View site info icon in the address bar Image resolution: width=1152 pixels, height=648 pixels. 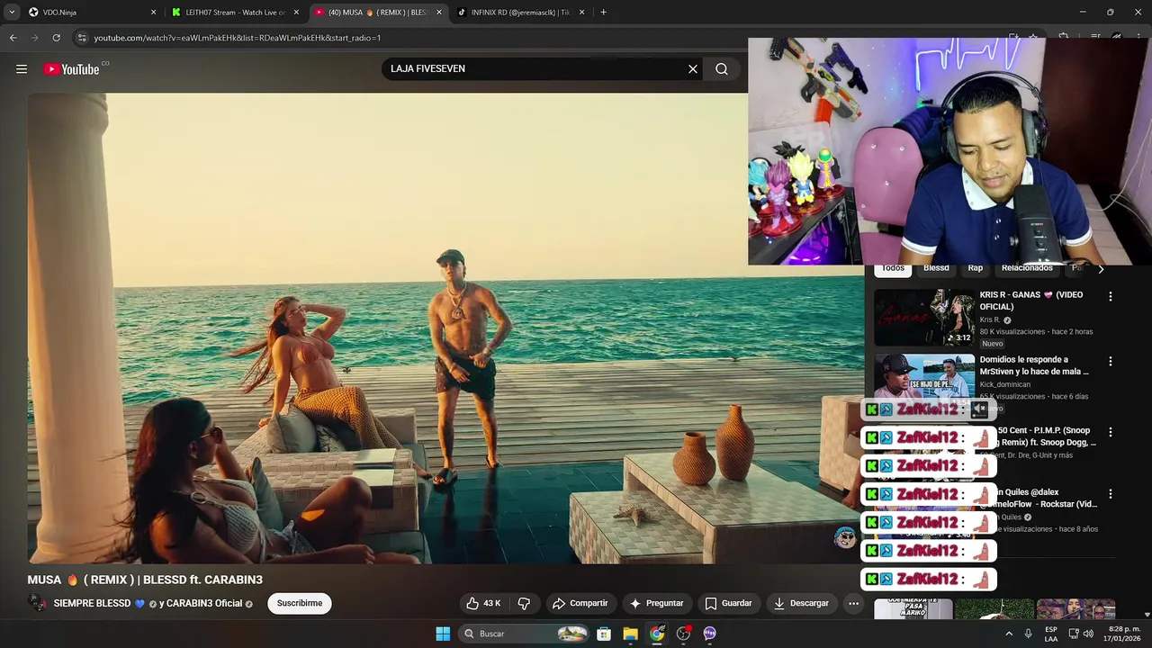point(82,38)
